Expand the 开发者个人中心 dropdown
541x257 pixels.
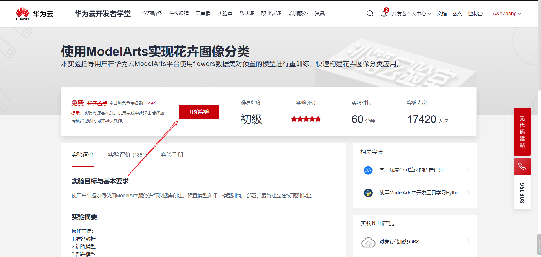(411, 14)
